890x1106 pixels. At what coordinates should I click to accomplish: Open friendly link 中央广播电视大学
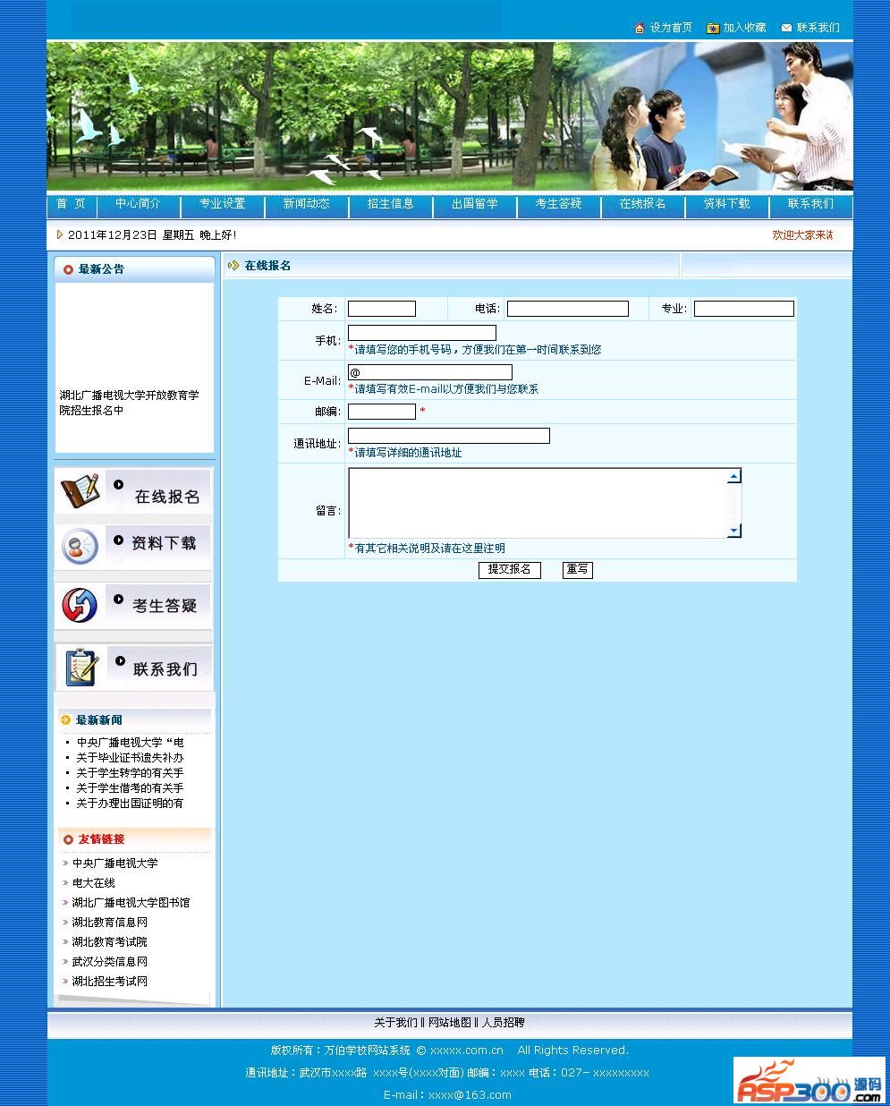[115, 864]
